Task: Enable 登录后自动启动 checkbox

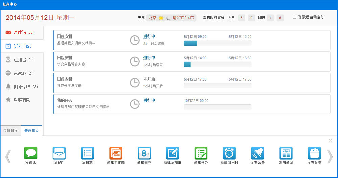Action: point(294,17)
